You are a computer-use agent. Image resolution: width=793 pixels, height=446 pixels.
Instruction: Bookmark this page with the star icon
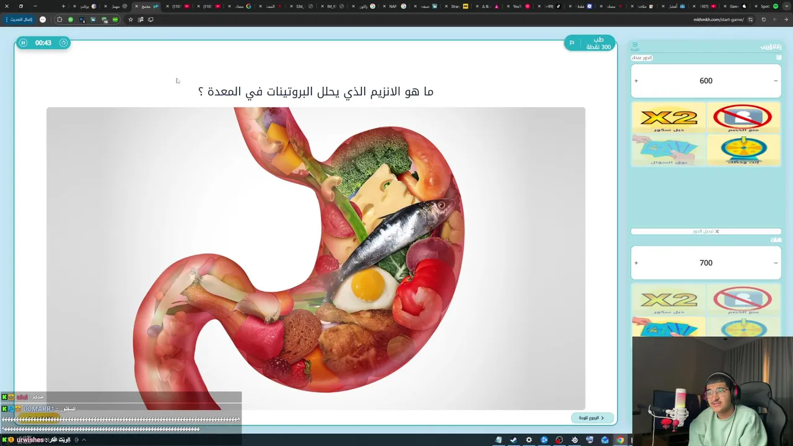pyautogui.click(x=130, y=19)
